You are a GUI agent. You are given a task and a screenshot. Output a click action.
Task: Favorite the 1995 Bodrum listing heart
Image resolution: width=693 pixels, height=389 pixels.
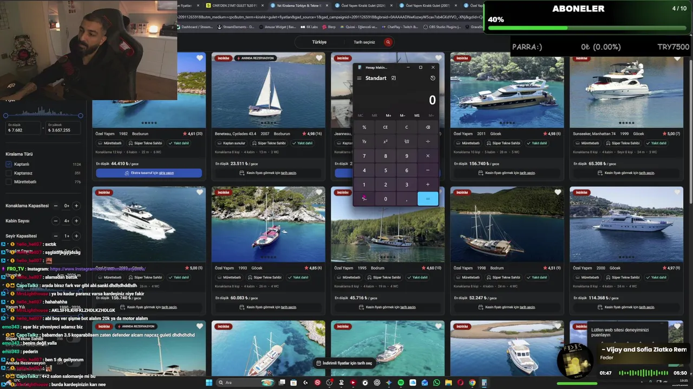[439, 192]
